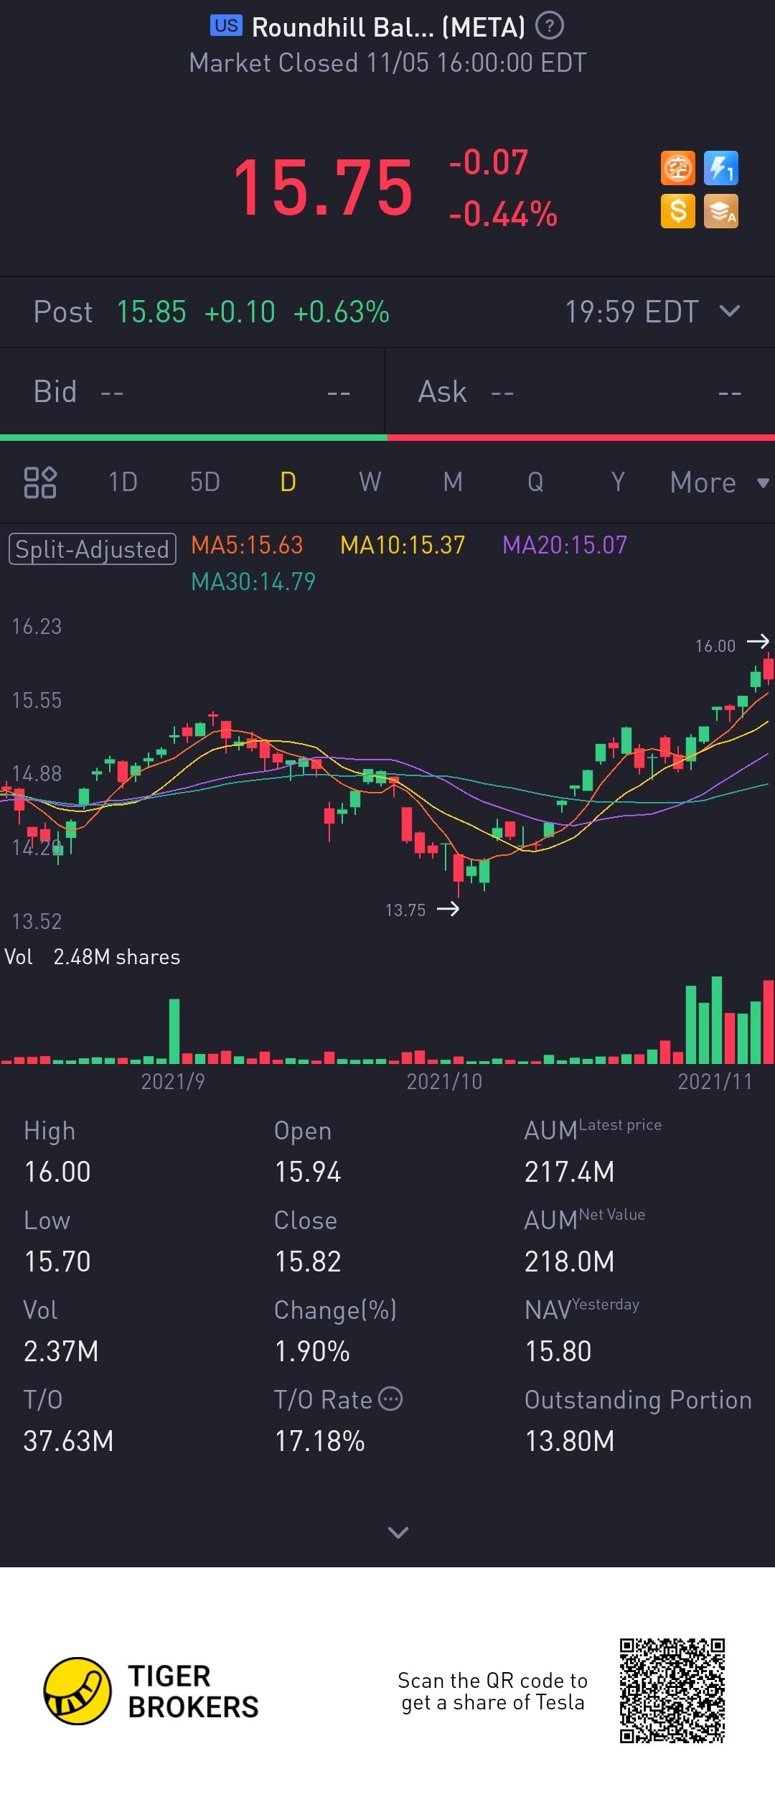This screenshot has width=775, height=1815.
Task: Select the monthly M chart tab
Action: [x=453, y=482]
